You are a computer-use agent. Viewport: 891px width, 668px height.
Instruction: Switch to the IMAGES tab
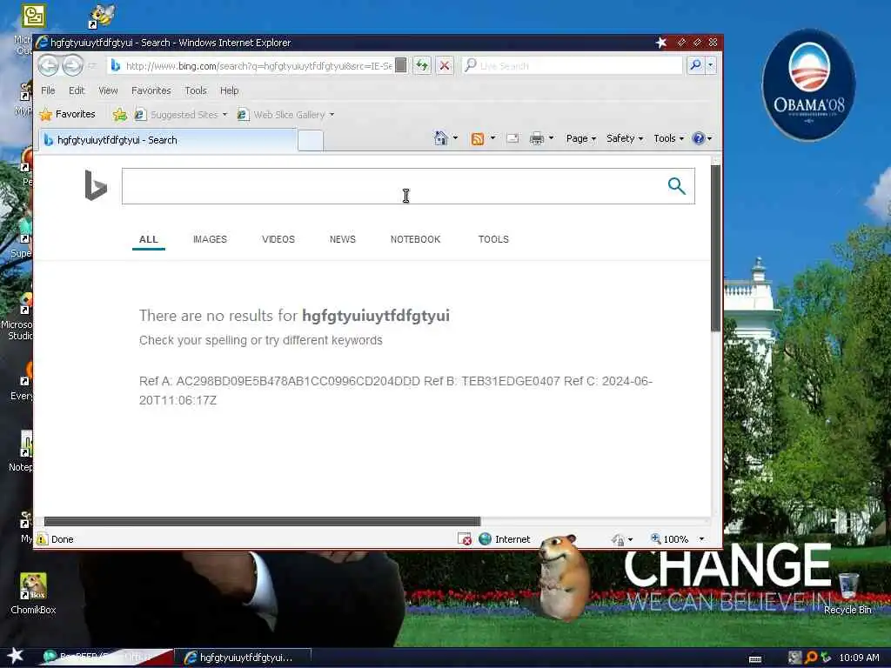210,239
